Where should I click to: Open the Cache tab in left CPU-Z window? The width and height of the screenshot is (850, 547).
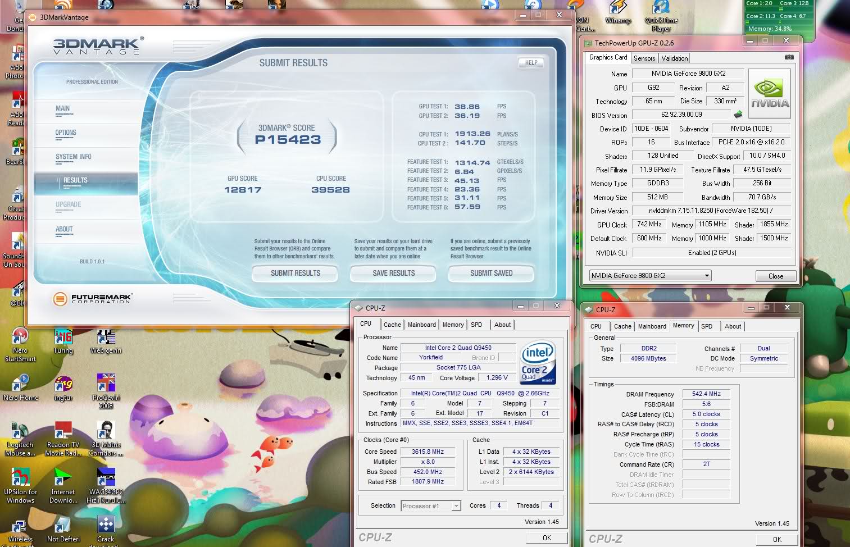coord(392,325)
